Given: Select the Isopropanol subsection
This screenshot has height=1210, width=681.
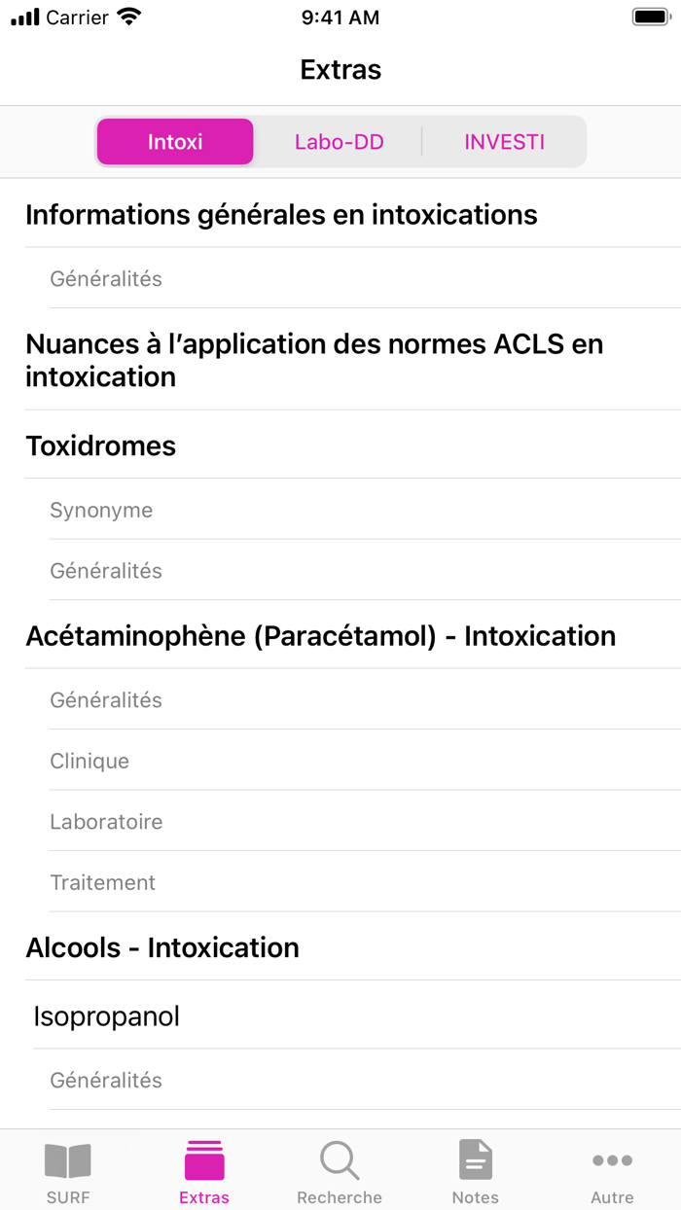Looking at the screenshot, I should click(x=107, y=1017).
